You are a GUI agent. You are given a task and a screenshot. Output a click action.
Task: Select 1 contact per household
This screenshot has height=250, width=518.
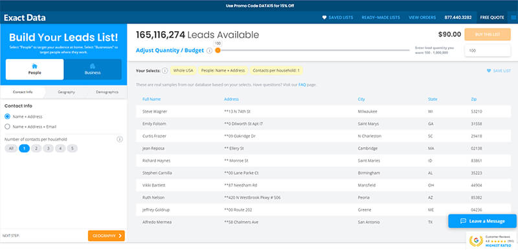pos(25,148)
